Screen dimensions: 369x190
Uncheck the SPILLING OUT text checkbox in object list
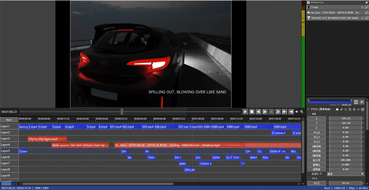tap(366, 18)
